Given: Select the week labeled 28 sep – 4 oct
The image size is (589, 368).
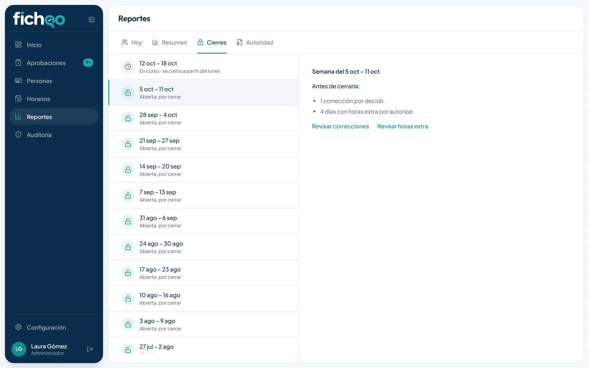Looking at the screenshot, I should (x=204, y=118).
